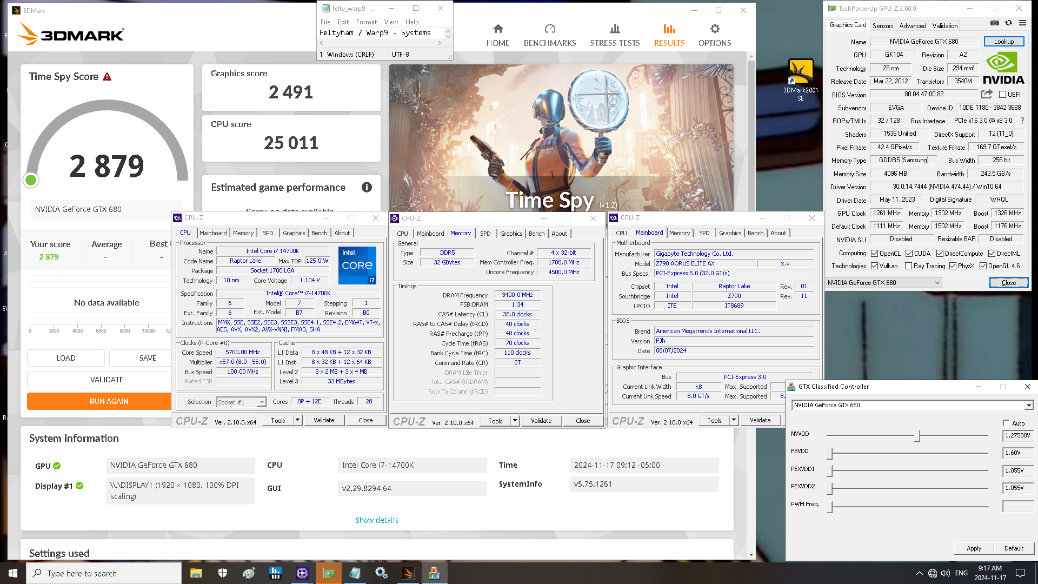Open the Bench tab in the Memory CPU-Z window

[x=536, y=234]
